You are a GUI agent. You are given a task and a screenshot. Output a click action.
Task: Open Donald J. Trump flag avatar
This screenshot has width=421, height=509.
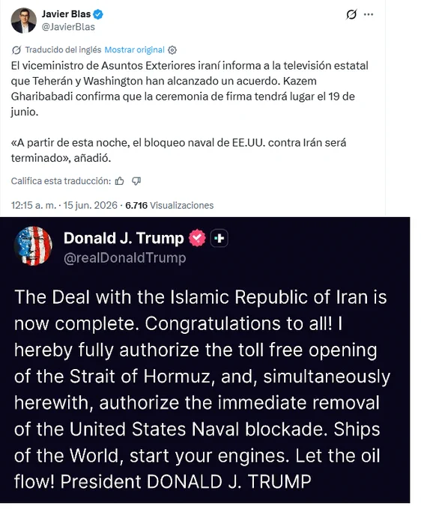(33, 246)
